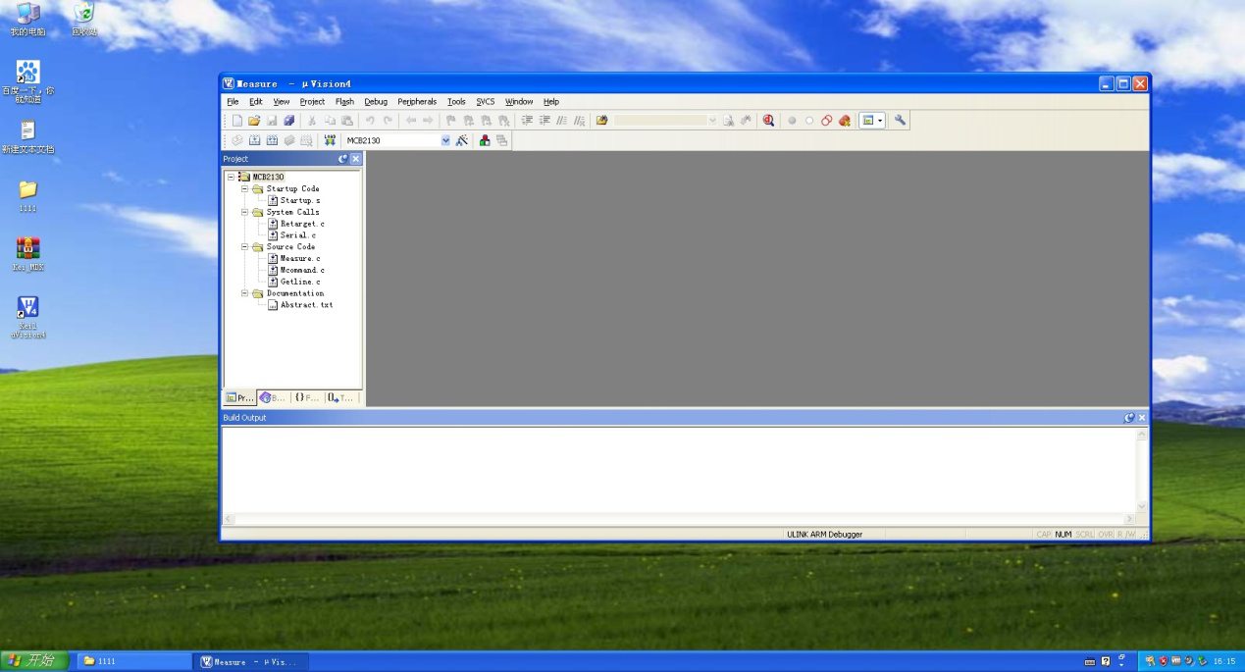The height and width of the screenshot is (672, 1245).
Task: Open the Flash menu
Action: click(344, 102)
